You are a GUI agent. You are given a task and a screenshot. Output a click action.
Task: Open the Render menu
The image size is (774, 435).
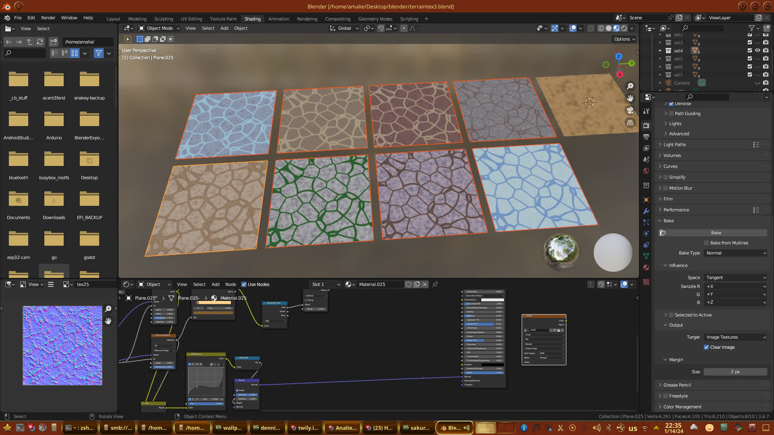point(48,18)
